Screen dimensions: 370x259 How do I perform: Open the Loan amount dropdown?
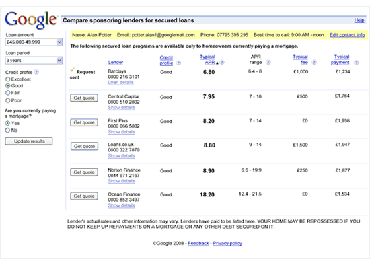[34, 42]
